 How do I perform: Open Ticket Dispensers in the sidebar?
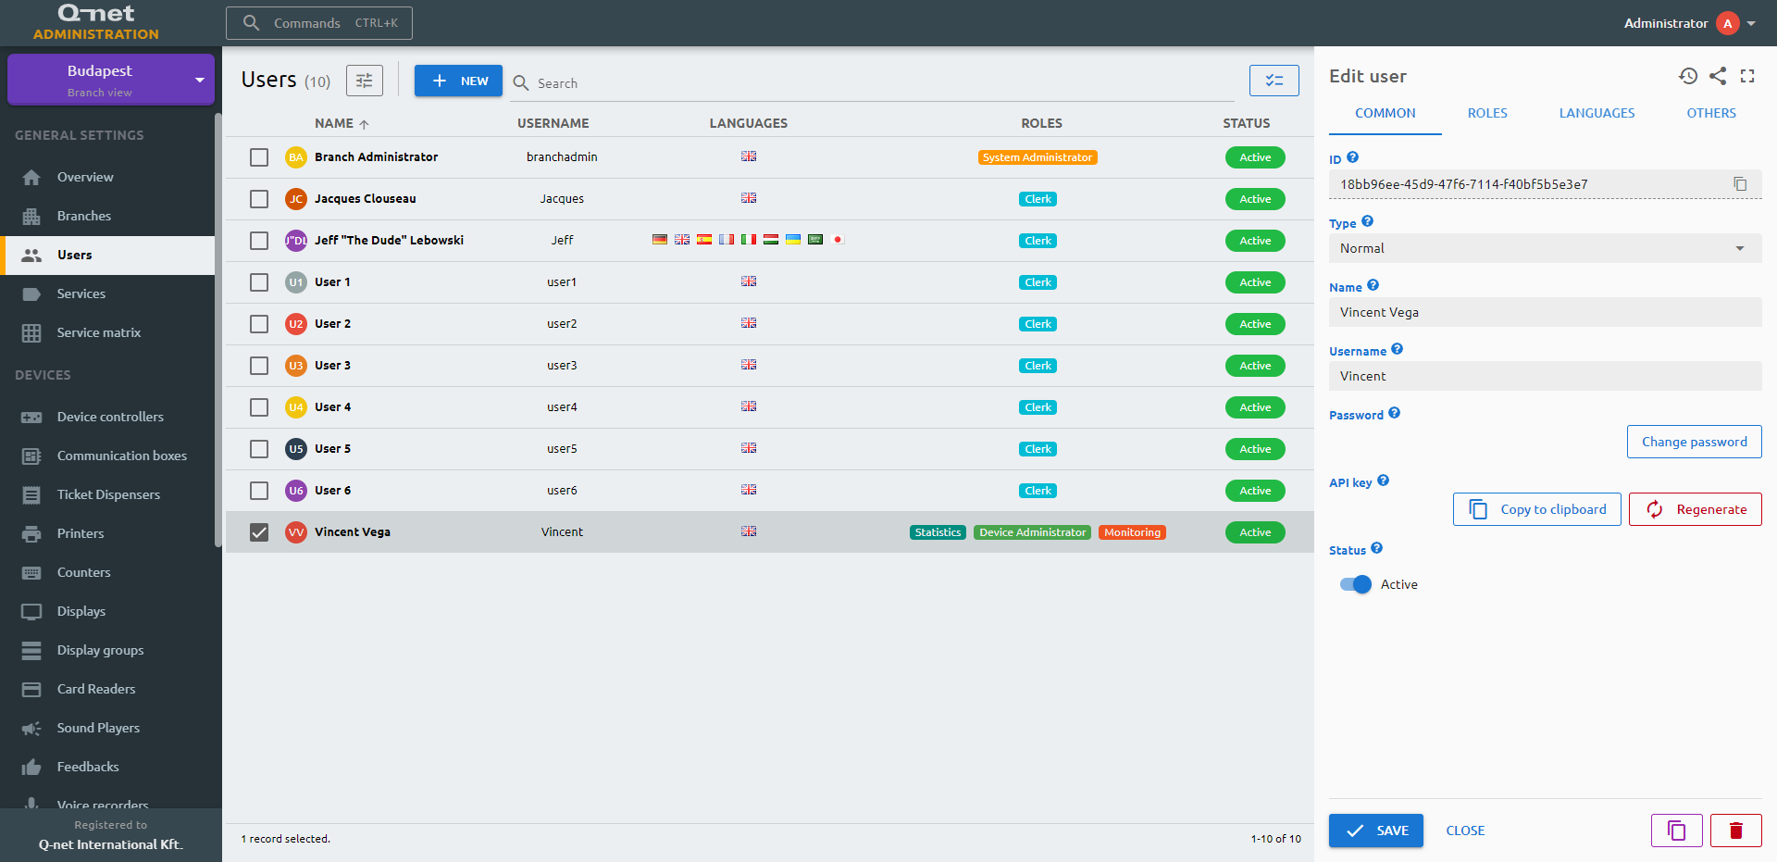point(107,494)
